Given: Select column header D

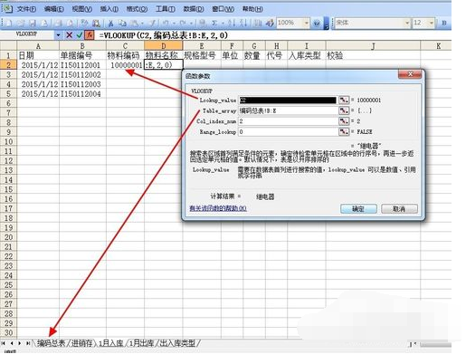Looking at the screenshot, I should [163, 46].
